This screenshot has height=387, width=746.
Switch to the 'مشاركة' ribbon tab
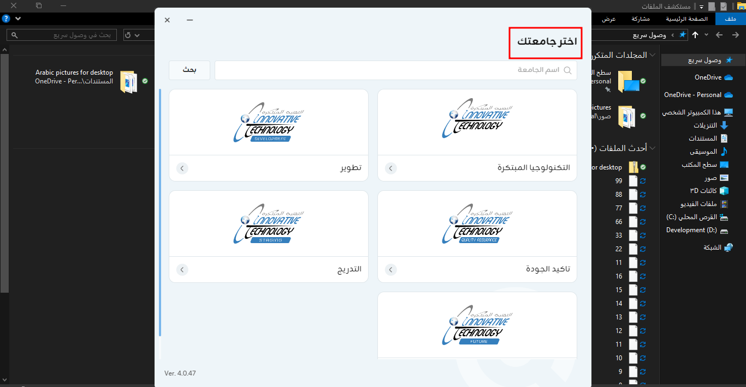[x=641, y=19]
